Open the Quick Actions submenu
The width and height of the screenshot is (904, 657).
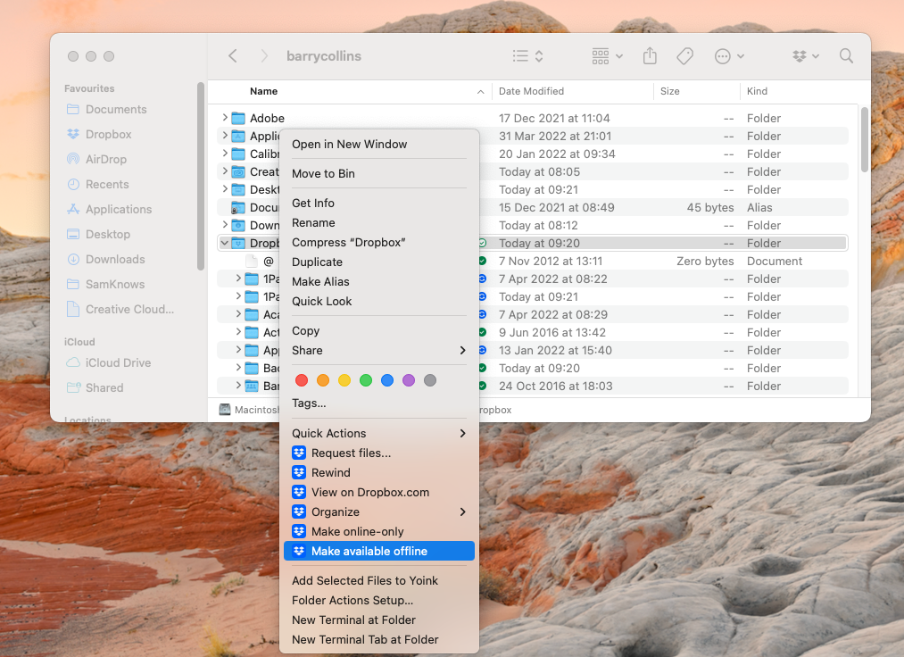pyautogui.click(x=378, y=433)
